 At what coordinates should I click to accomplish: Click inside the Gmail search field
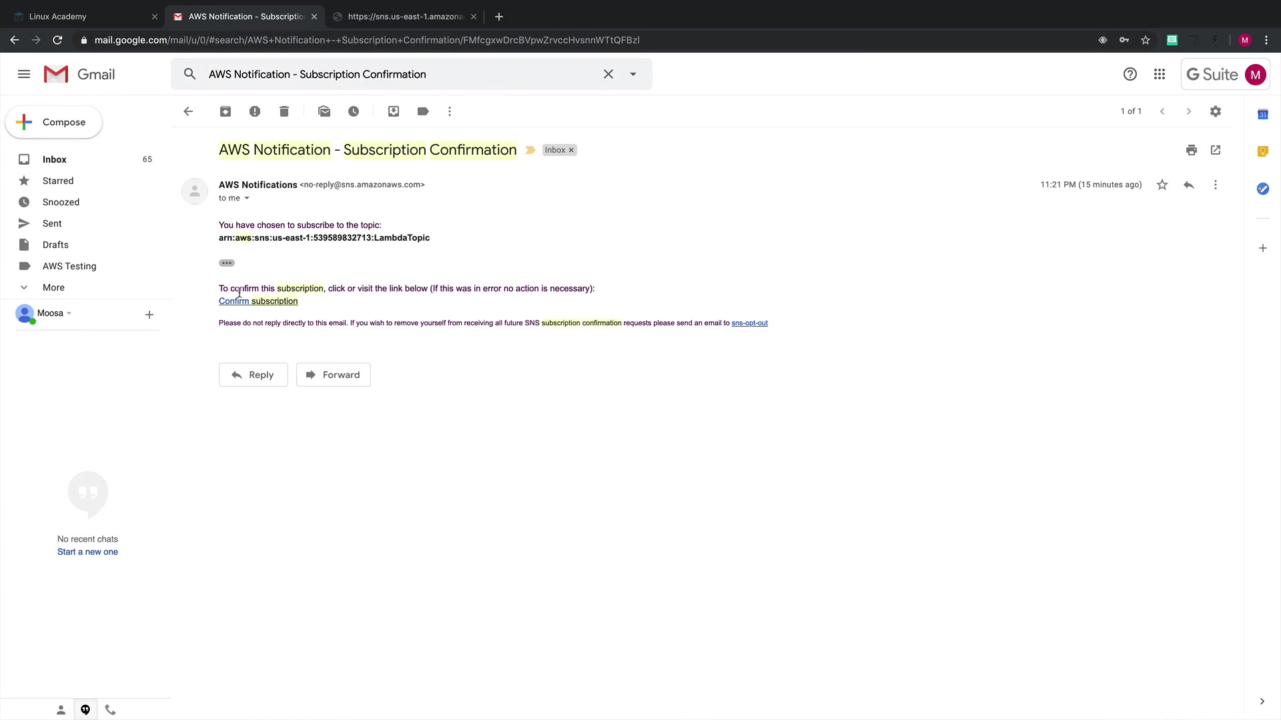click(400, 74)
